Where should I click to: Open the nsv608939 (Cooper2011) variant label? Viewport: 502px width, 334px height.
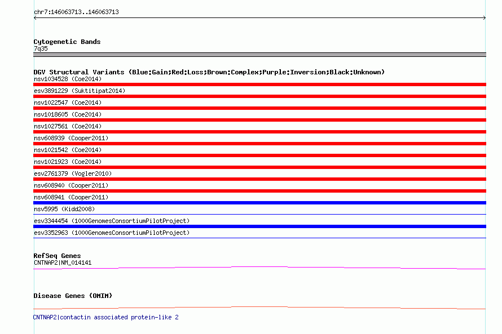(71, 138)
